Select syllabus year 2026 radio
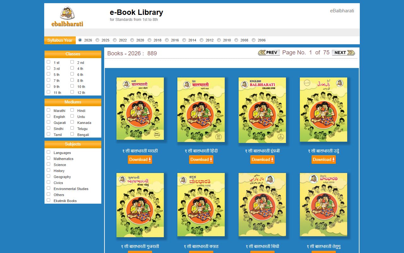Screen dimensions: 404x253 point(80,40)
